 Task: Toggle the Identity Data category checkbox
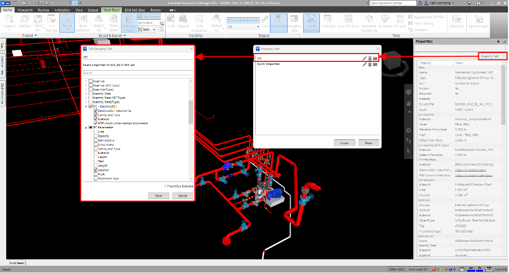91,94
